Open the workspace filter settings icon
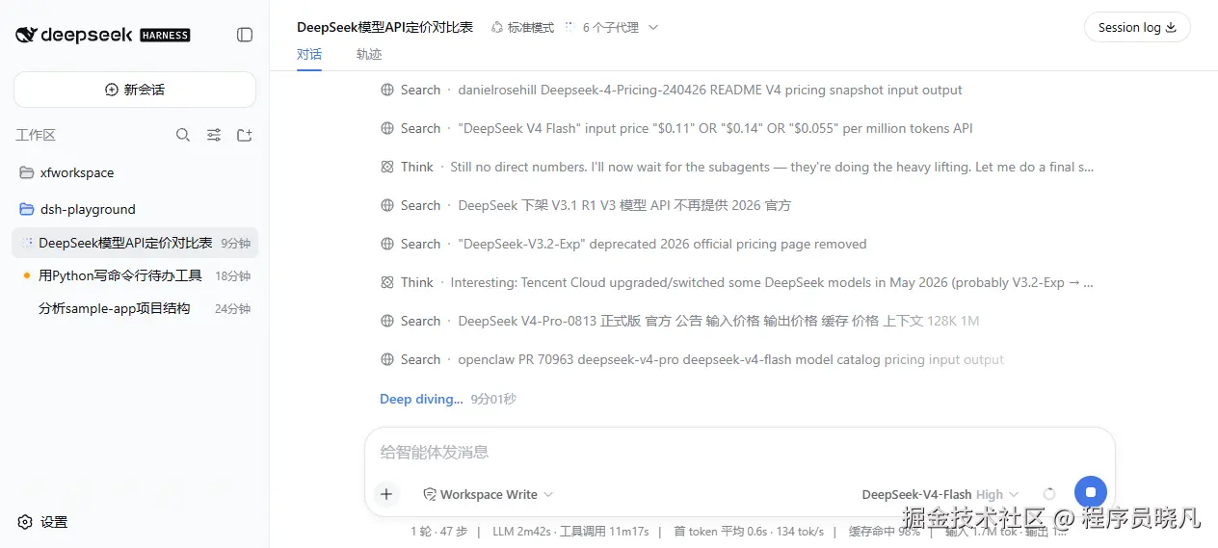1218x548 pixels. coord(214,135)
